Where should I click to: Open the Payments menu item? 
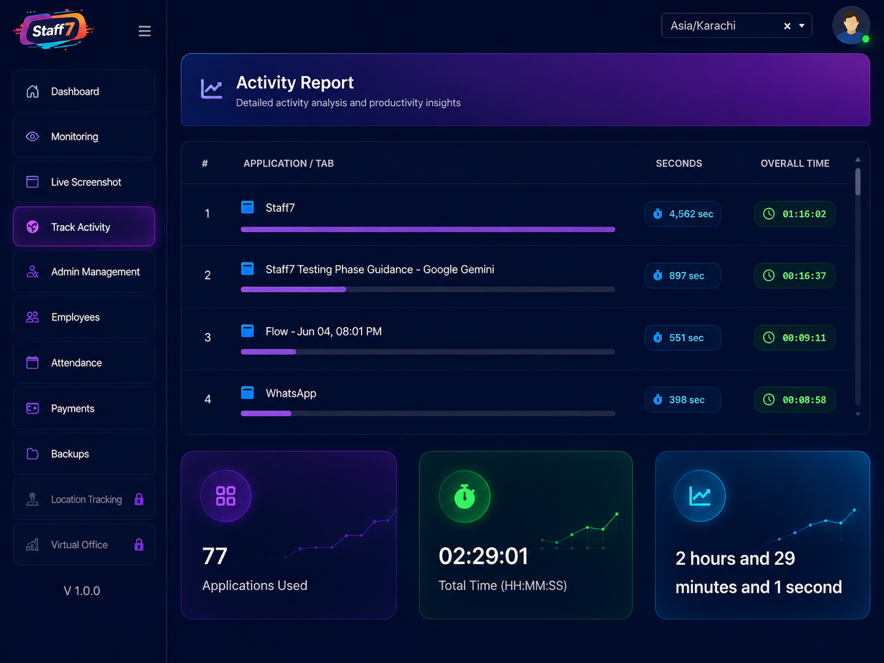pyautogui.click(x=84, y=408)
